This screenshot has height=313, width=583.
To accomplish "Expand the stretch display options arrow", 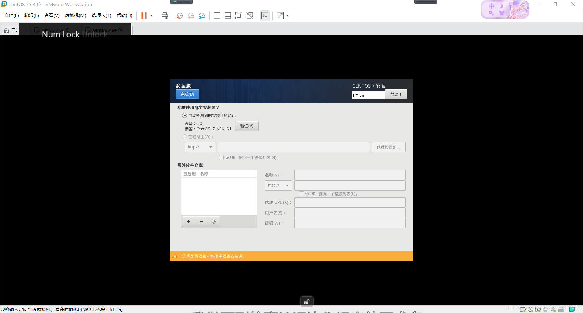I will click(288, 16).
